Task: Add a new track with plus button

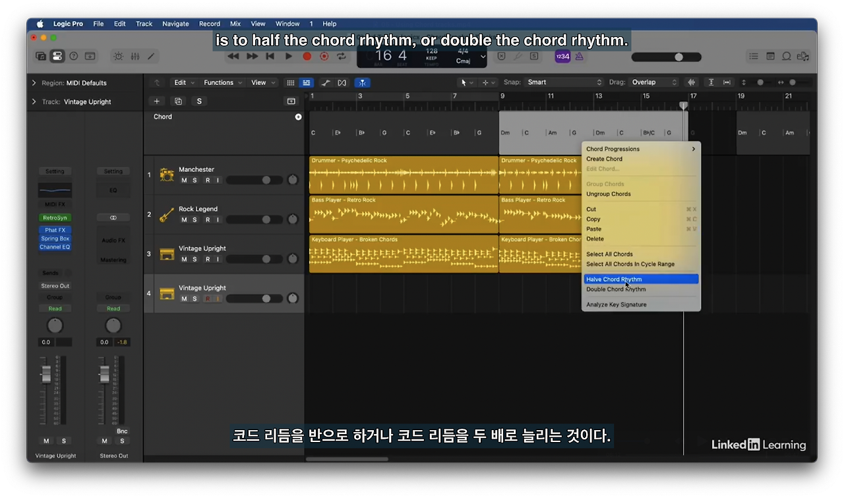Action: click(156, 101)
